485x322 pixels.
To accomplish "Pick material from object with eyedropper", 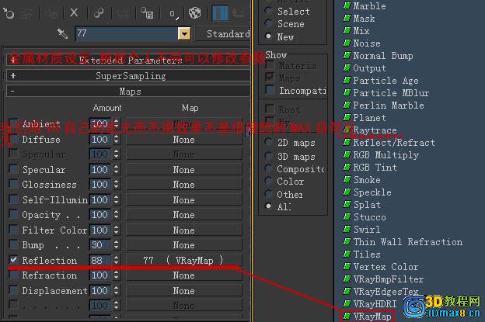I will point(62,33).
